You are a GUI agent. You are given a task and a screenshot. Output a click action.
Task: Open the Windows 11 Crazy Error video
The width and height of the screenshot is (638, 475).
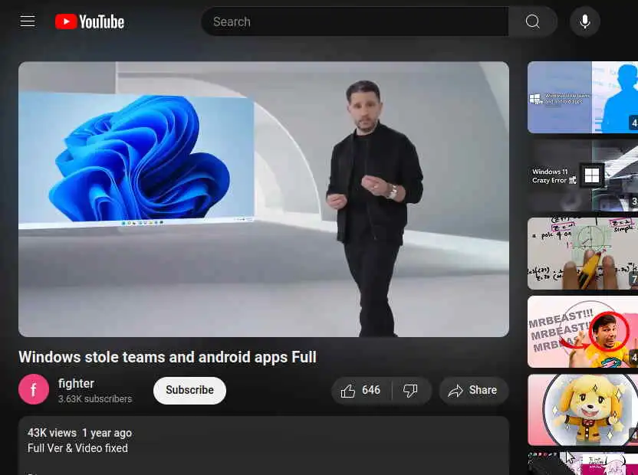click(x=583, y=175)
